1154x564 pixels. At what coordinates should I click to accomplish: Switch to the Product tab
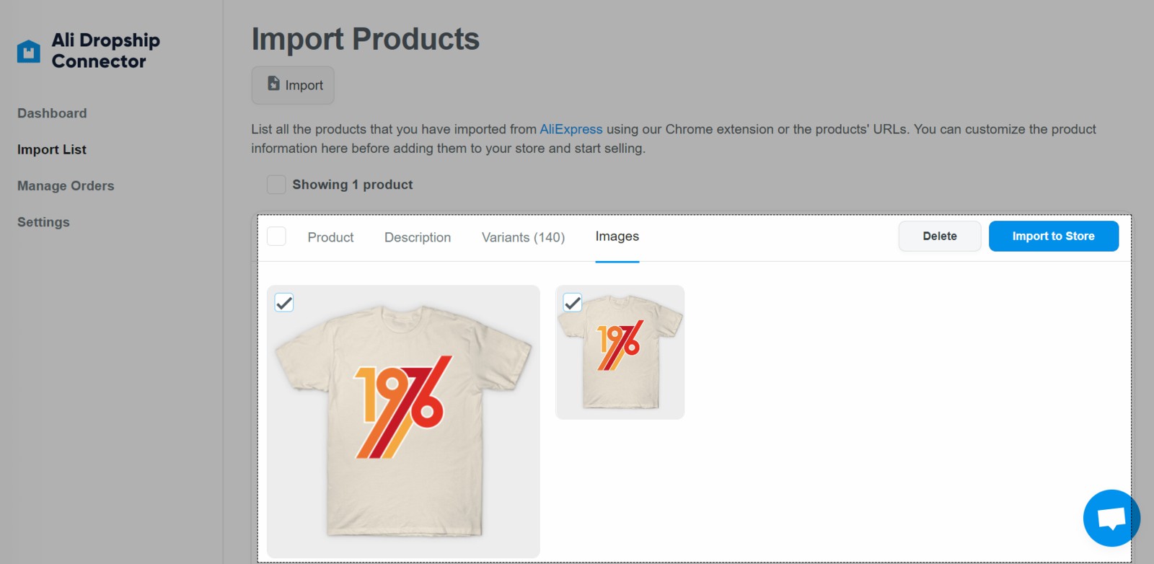(330, 237)
